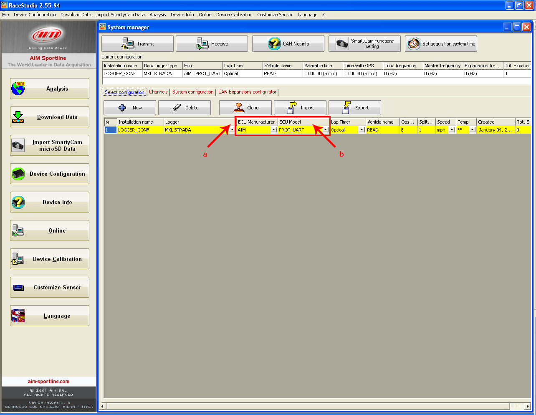Open the question mark help menu

pyautogui.click(x=324, y=15)
